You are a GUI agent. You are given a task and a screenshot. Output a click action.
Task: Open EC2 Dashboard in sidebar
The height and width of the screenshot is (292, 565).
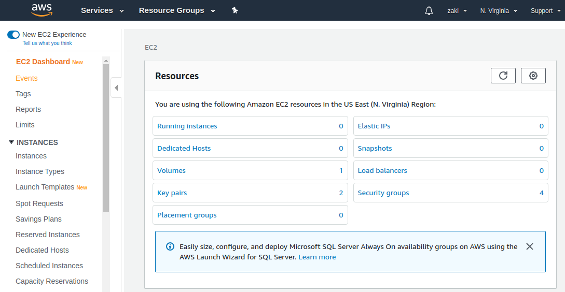click(x=43, y=62)
